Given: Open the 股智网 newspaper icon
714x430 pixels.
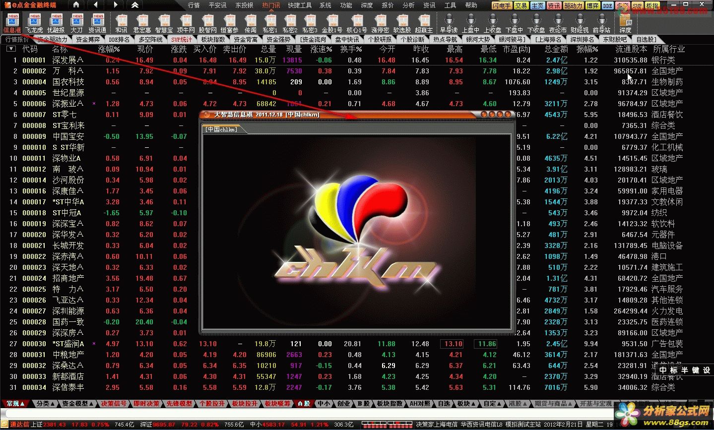Looking at the screenshot, I should [x=207, y=23].
